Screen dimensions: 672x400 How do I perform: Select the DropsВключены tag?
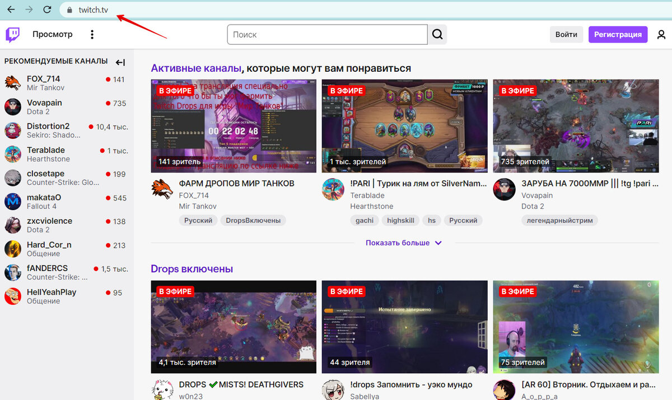pos(253,221)
